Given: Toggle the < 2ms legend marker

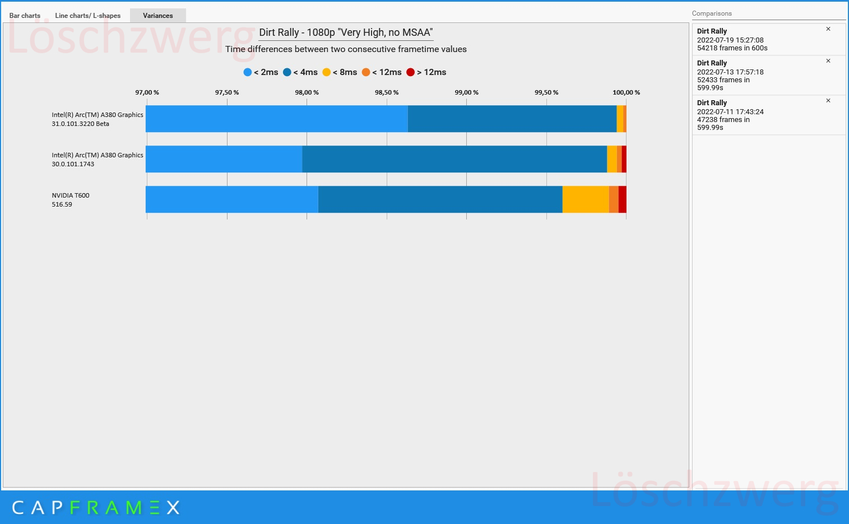Looking at the screenshot, I should [x=248, y=72].
